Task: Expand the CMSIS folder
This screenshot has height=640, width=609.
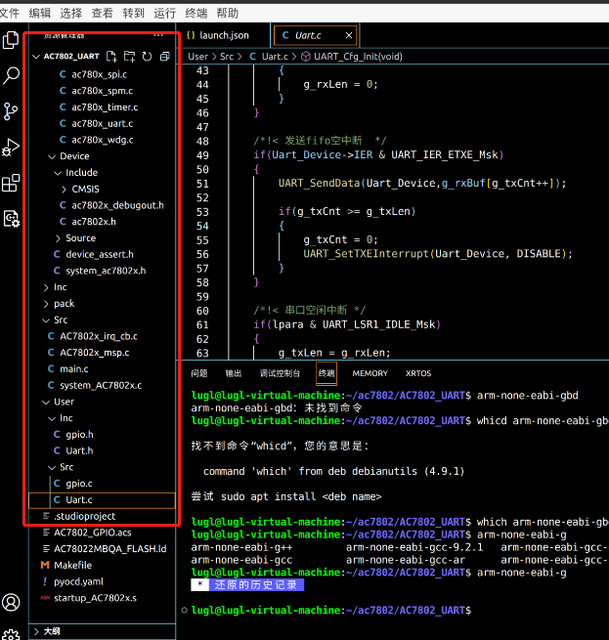Action: pos(85,190)
